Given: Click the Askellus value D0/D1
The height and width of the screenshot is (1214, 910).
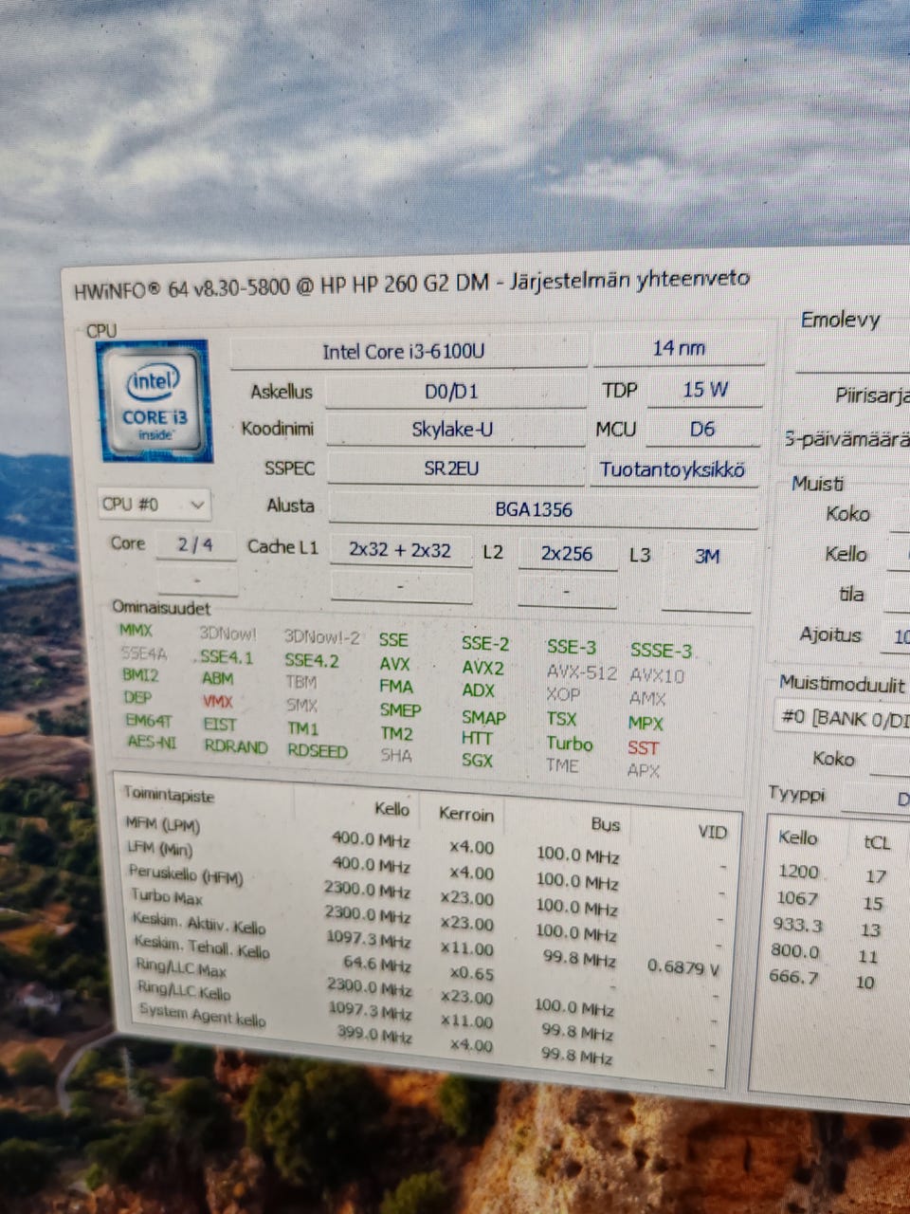Looking at the screenshot, I should tap(454, 391).
